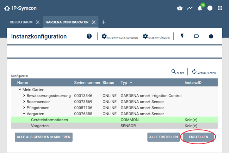Sort by the Typ column header

pos(126,82)
